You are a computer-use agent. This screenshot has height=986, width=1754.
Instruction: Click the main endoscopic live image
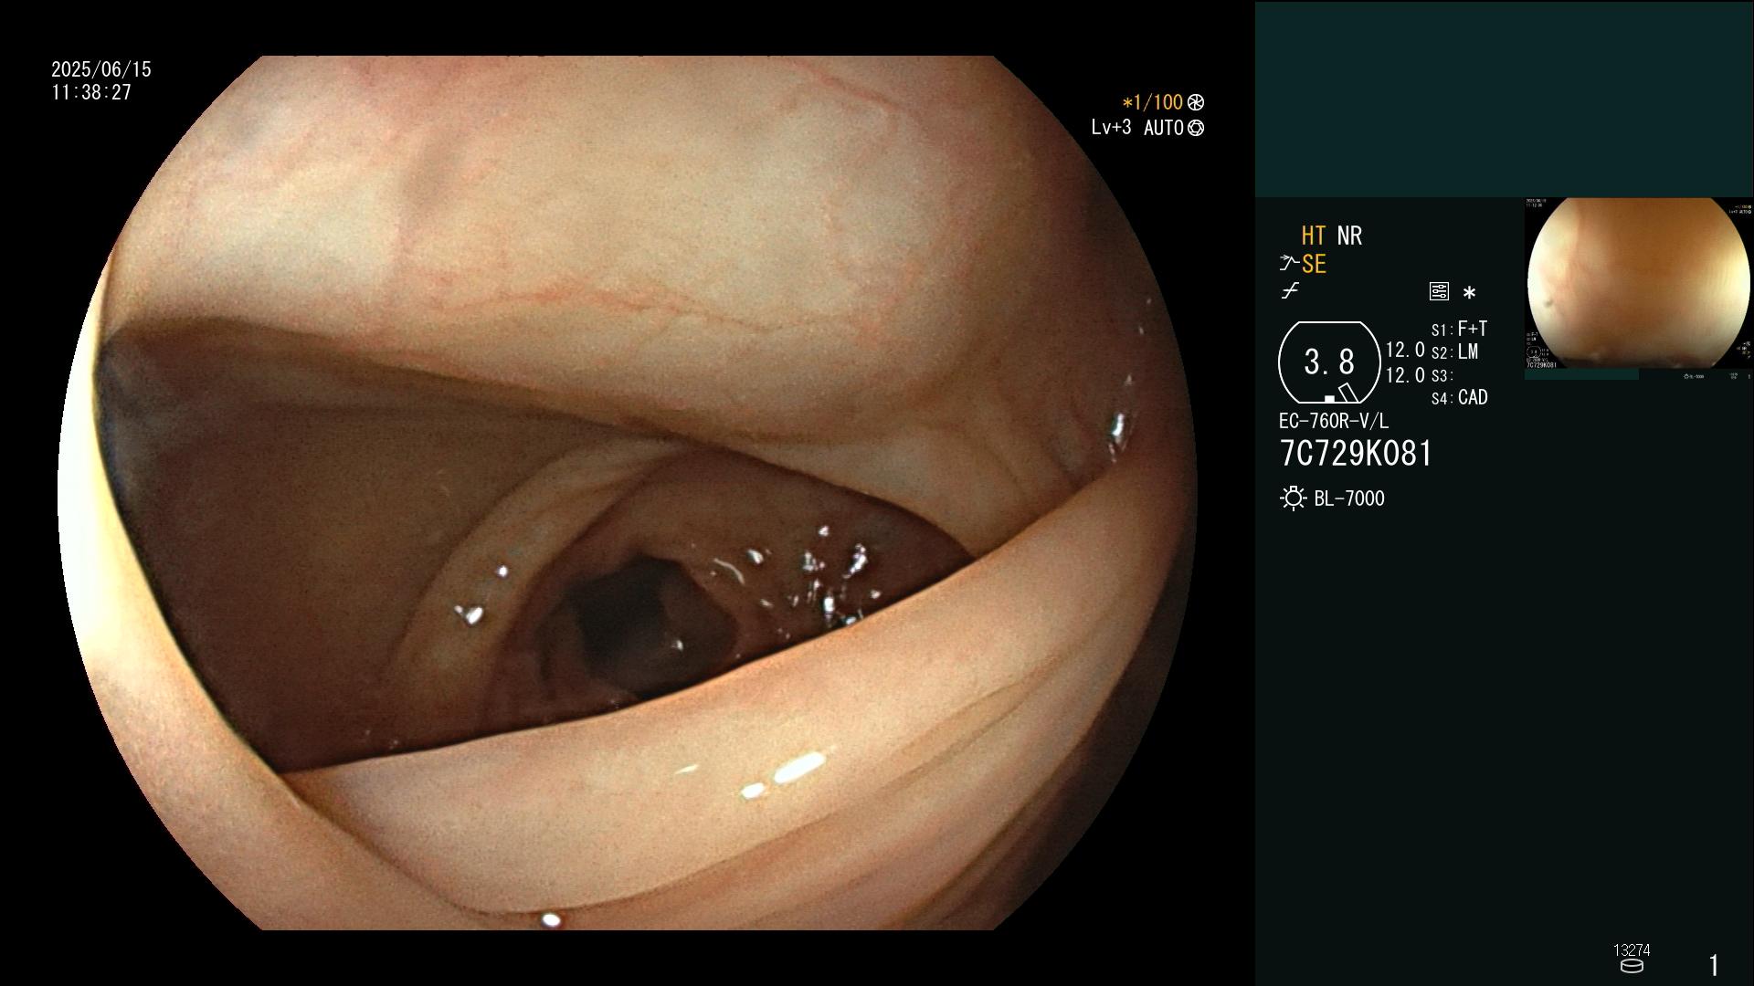tap(628, 493)
